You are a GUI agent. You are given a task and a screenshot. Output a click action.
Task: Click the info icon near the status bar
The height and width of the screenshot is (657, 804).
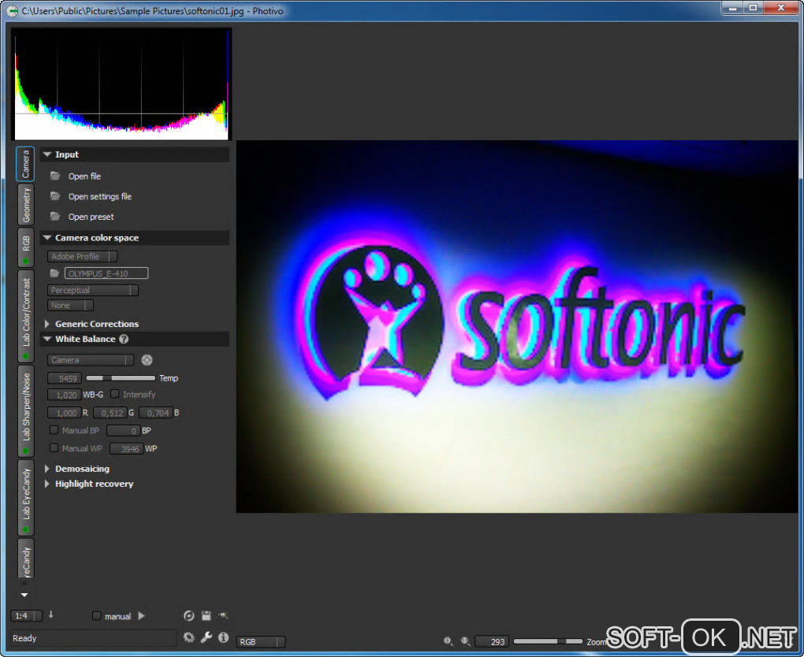click(223, 637)
